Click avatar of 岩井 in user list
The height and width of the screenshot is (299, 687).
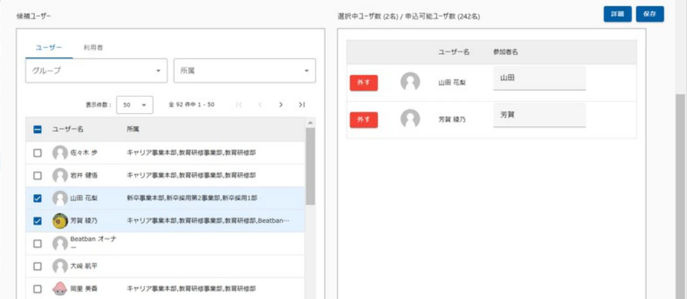coord(60,176)
